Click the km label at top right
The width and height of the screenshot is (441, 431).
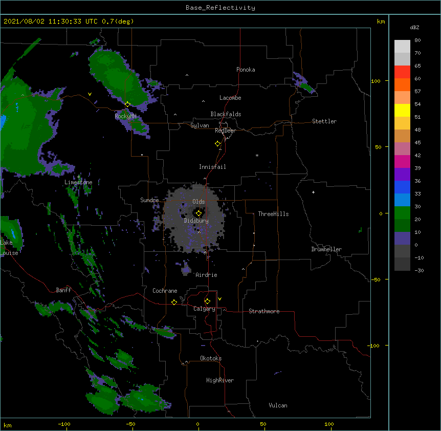click(x=381, y=21)
